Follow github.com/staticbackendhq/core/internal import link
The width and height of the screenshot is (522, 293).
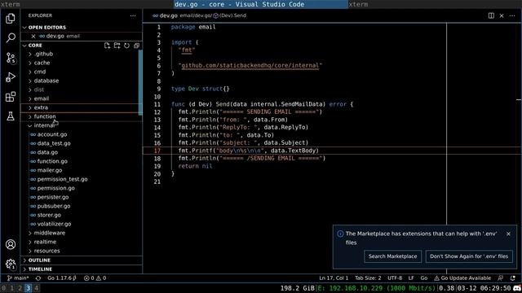point(250,65)
